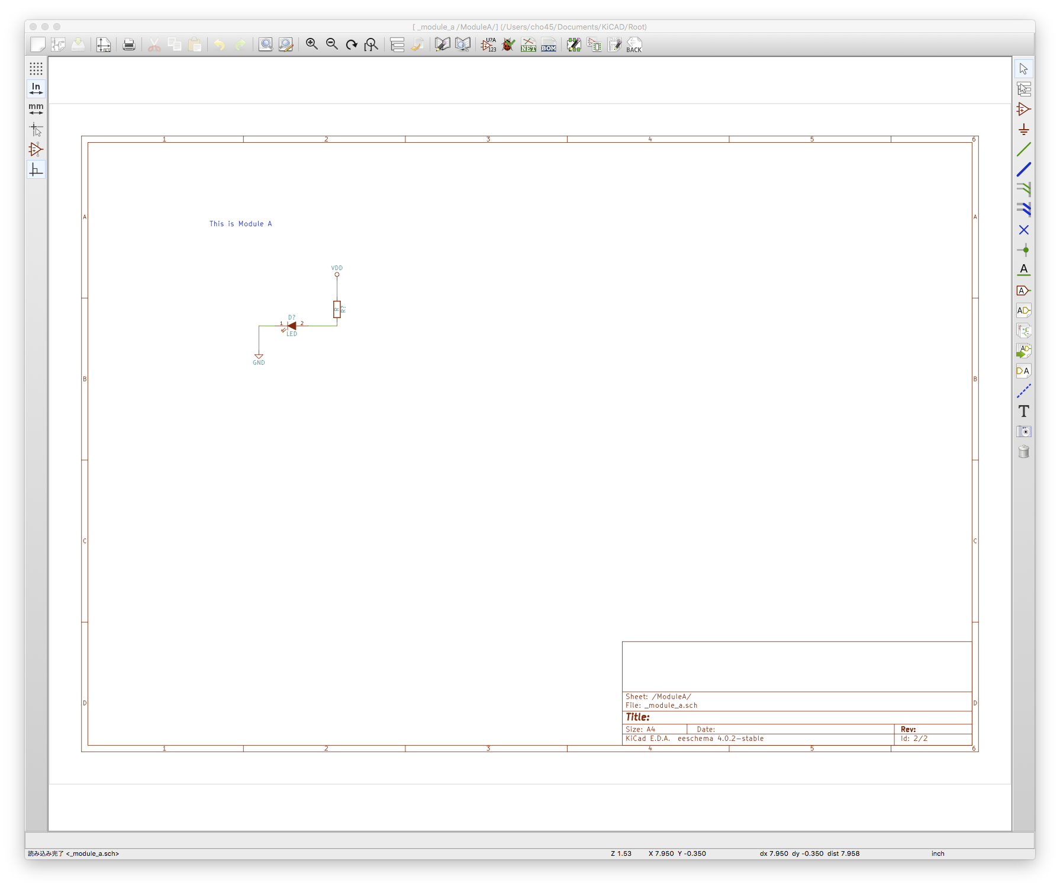Open the BOM generation tool

click(549, 45)
